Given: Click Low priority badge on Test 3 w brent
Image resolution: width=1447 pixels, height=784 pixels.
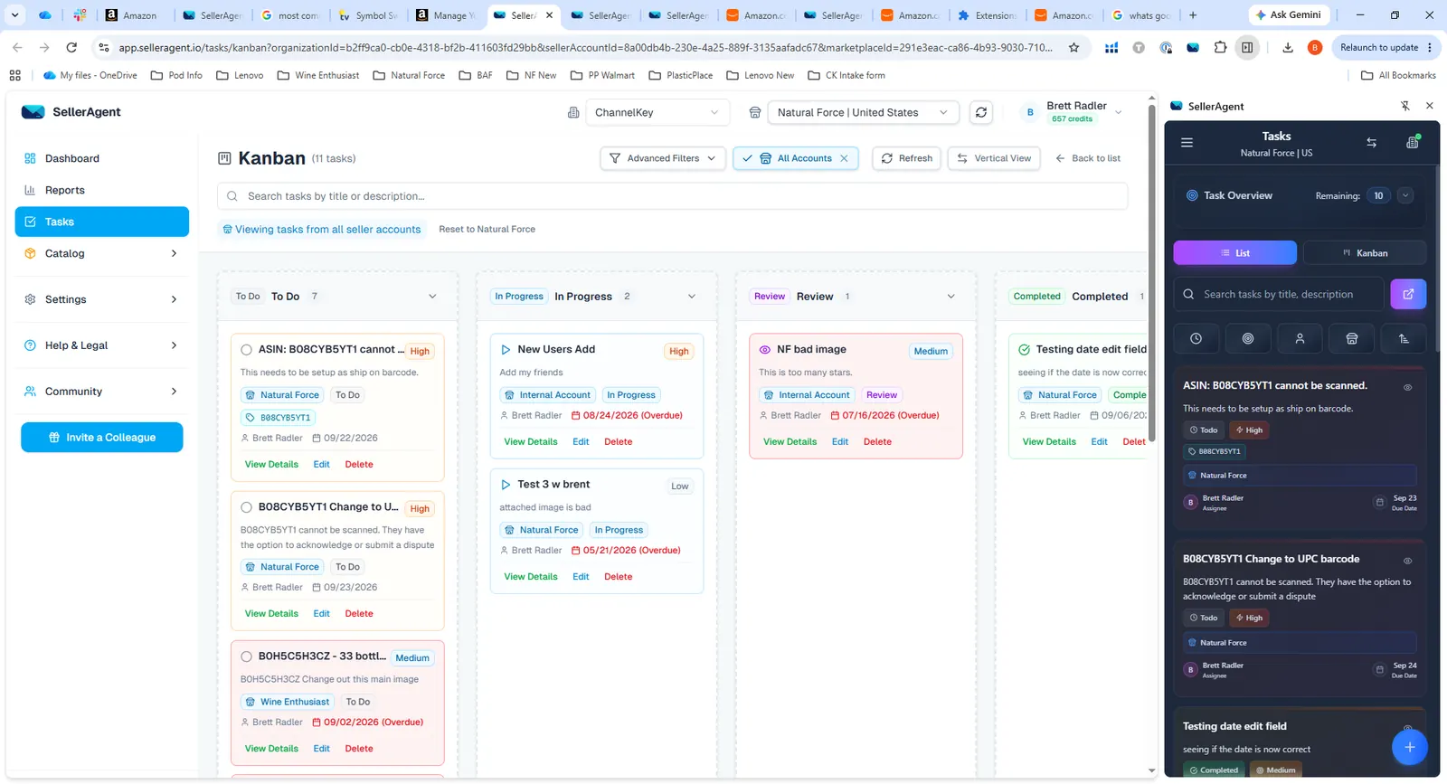Looking at the screenshot, I should tap(680, 486).
